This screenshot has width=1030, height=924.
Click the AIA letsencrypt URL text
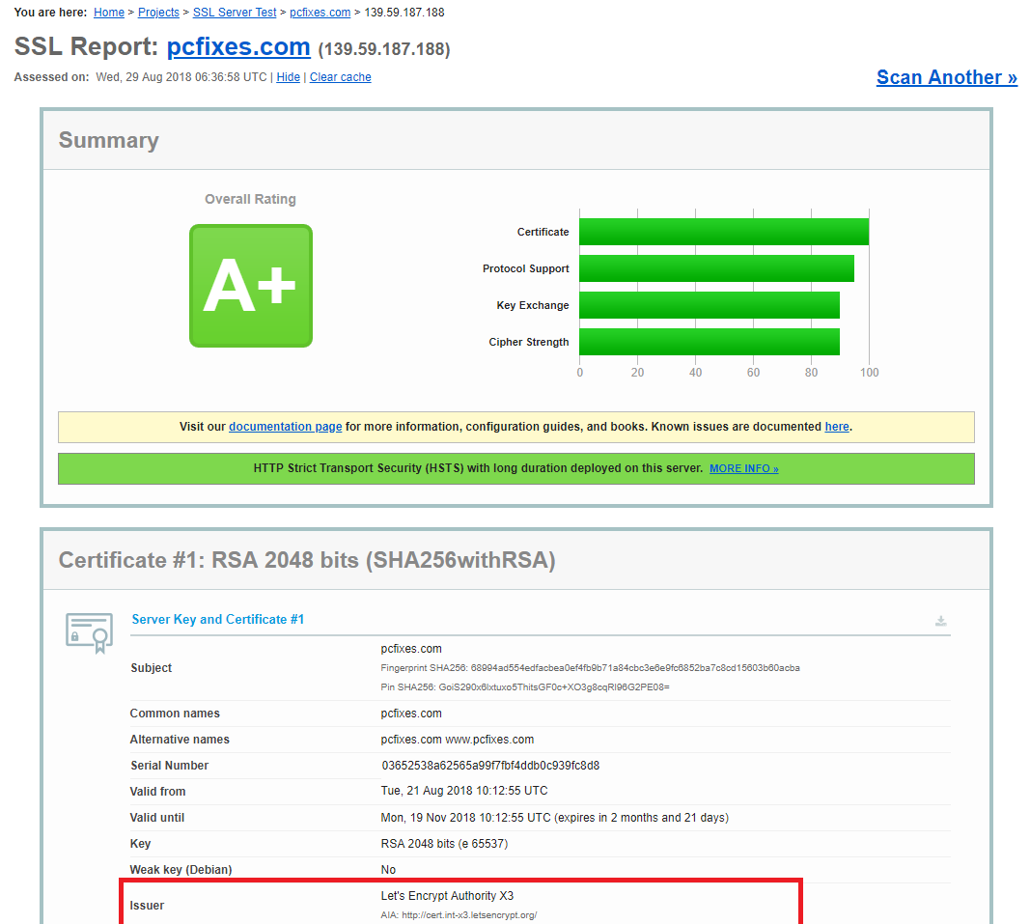[469, 914]
